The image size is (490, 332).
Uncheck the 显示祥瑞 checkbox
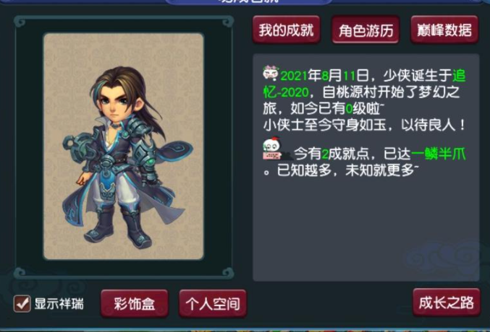coord(22,304)
